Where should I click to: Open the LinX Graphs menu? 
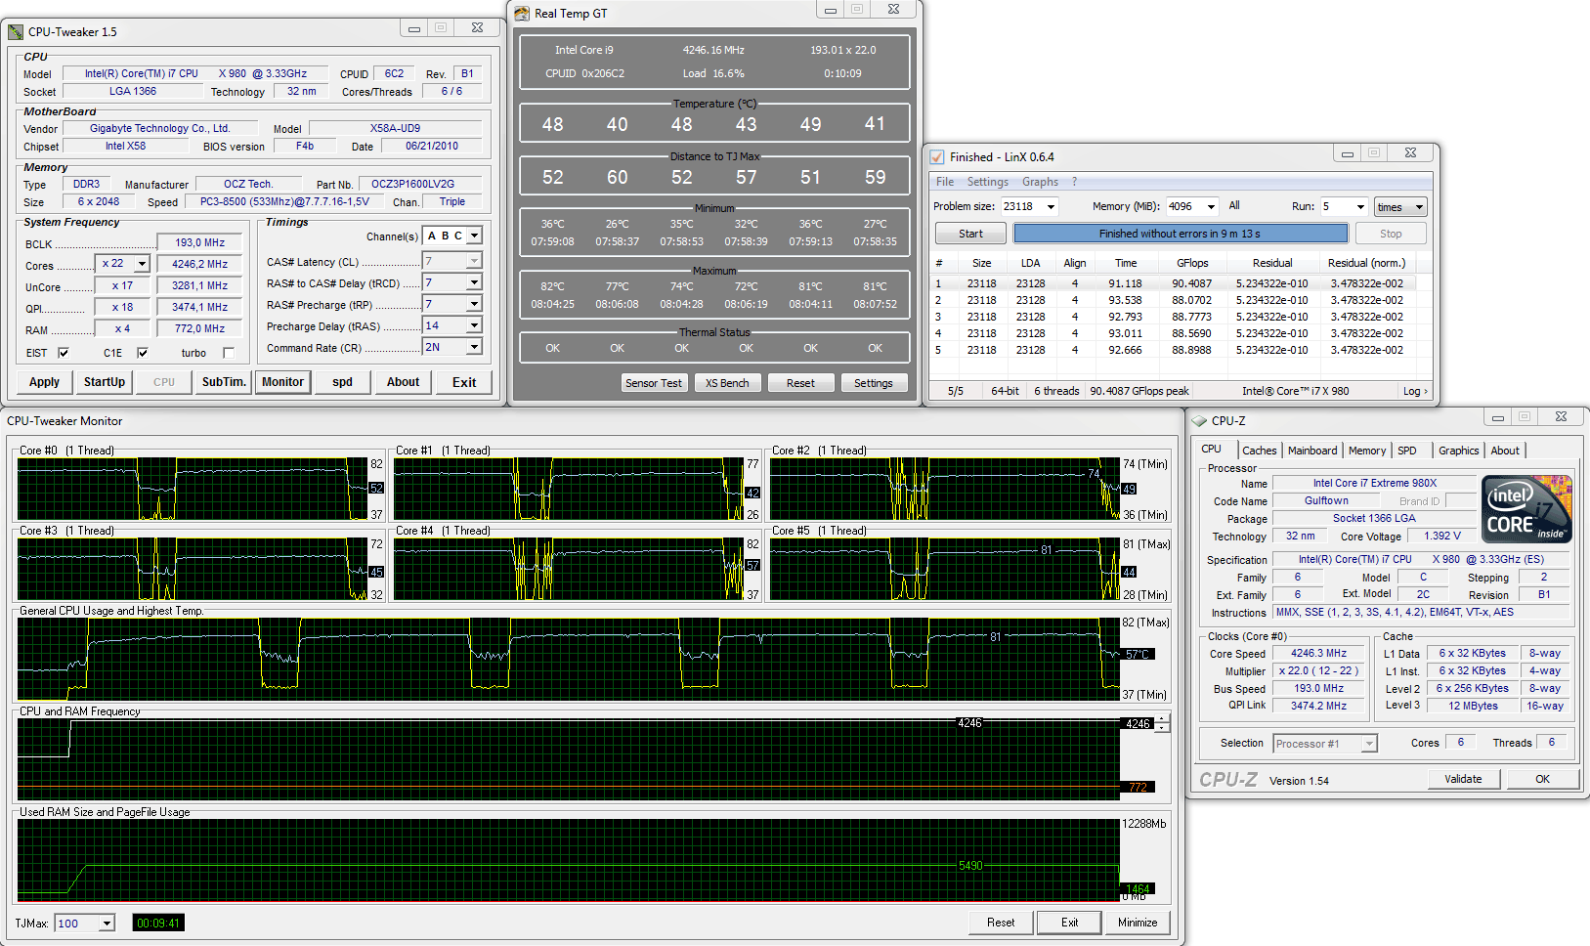[1041, 182]
